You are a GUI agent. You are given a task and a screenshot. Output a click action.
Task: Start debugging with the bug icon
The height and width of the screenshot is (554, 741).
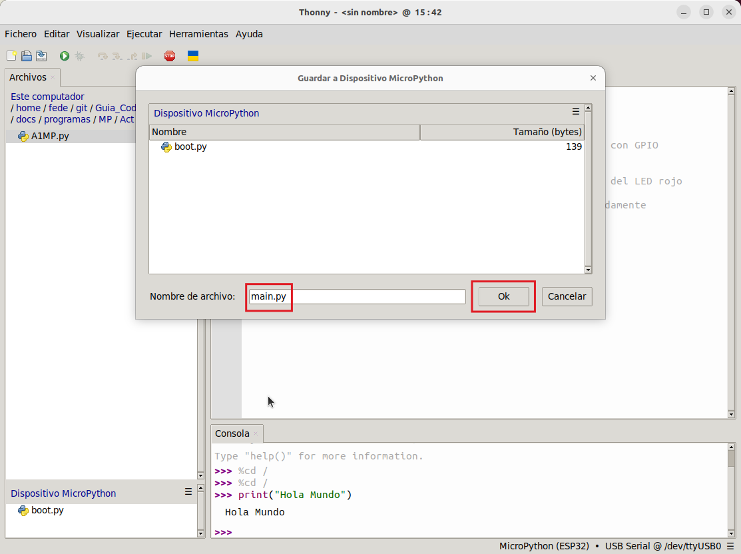click(79, 56)
